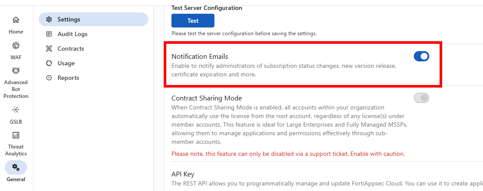This screenshot has width=483, height=191.
Task: Open the Audit Logs menu item
Action: coord(72,34)
